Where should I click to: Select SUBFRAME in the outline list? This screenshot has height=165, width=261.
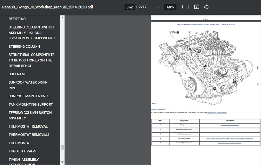coord(18,74)
